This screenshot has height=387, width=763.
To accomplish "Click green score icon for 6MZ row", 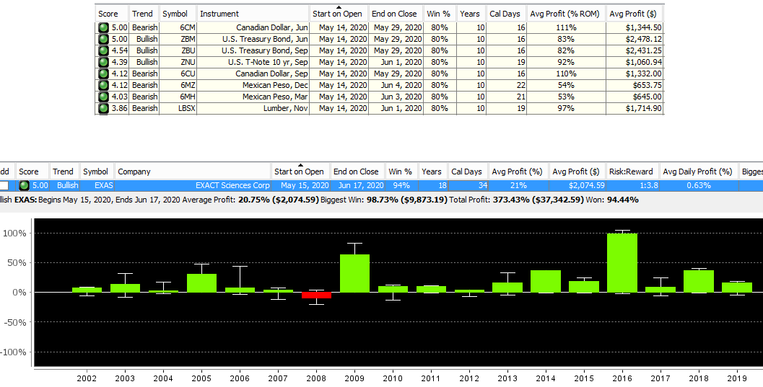I will (x=103, y=86).
